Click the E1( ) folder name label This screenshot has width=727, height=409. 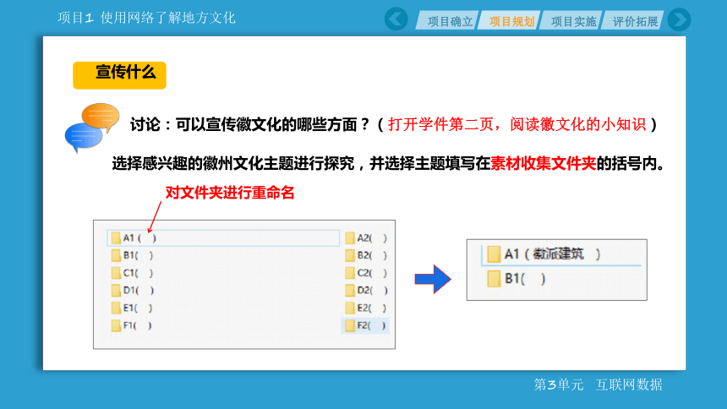pyautogui.click(x=138, y=308)
